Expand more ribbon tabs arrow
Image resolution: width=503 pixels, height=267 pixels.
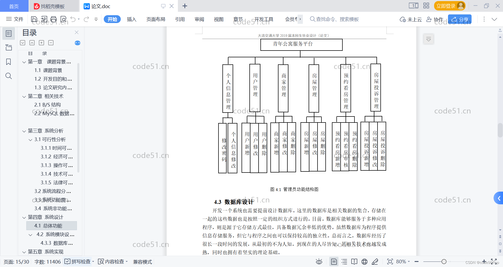pyautogui.click(x=300, y=19)
